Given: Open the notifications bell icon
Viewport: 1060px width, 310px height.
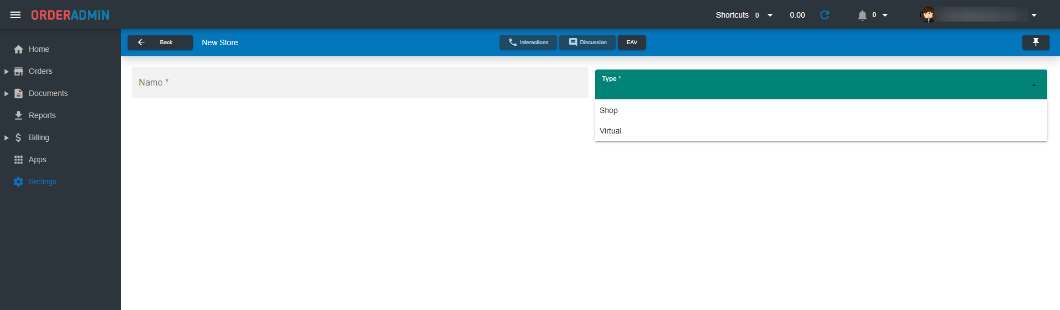Looking at the screenshot, I should pyautogui.click(x=862, y=15).
